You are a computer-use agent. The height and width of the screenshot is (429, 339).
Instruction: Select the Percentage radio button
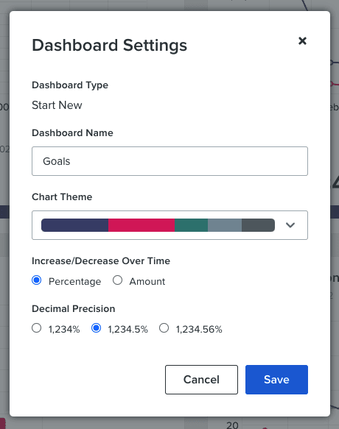coord(36,280)
